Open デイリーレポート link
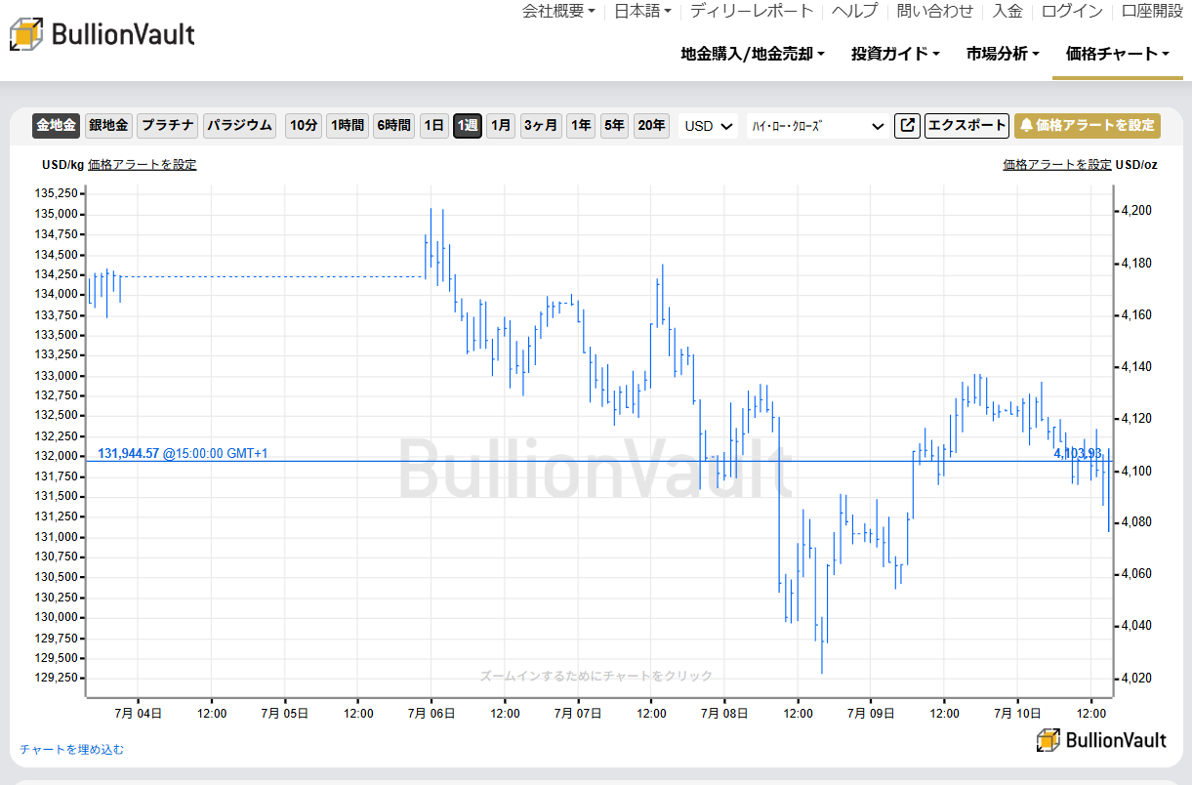The height and width of the screenshot is (785, 1192). tap(752, 11)
